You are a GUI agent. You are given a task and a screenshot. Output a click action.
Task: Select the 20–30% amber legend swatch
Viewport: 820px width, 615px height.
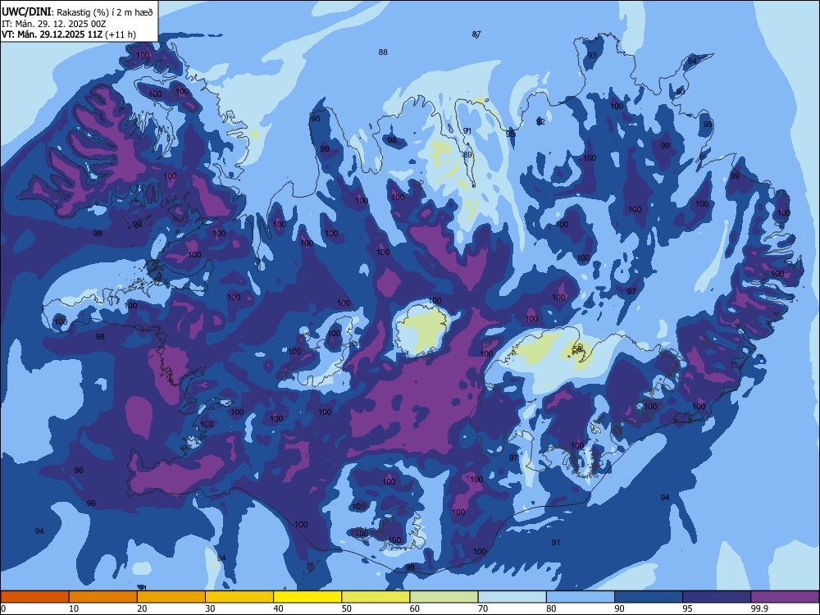pos(171,597)
